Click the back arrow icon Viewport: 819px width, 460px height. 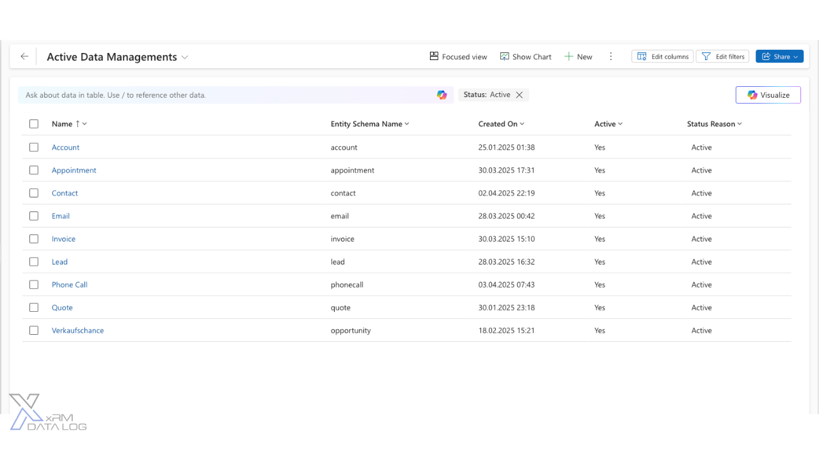[24, 56]
